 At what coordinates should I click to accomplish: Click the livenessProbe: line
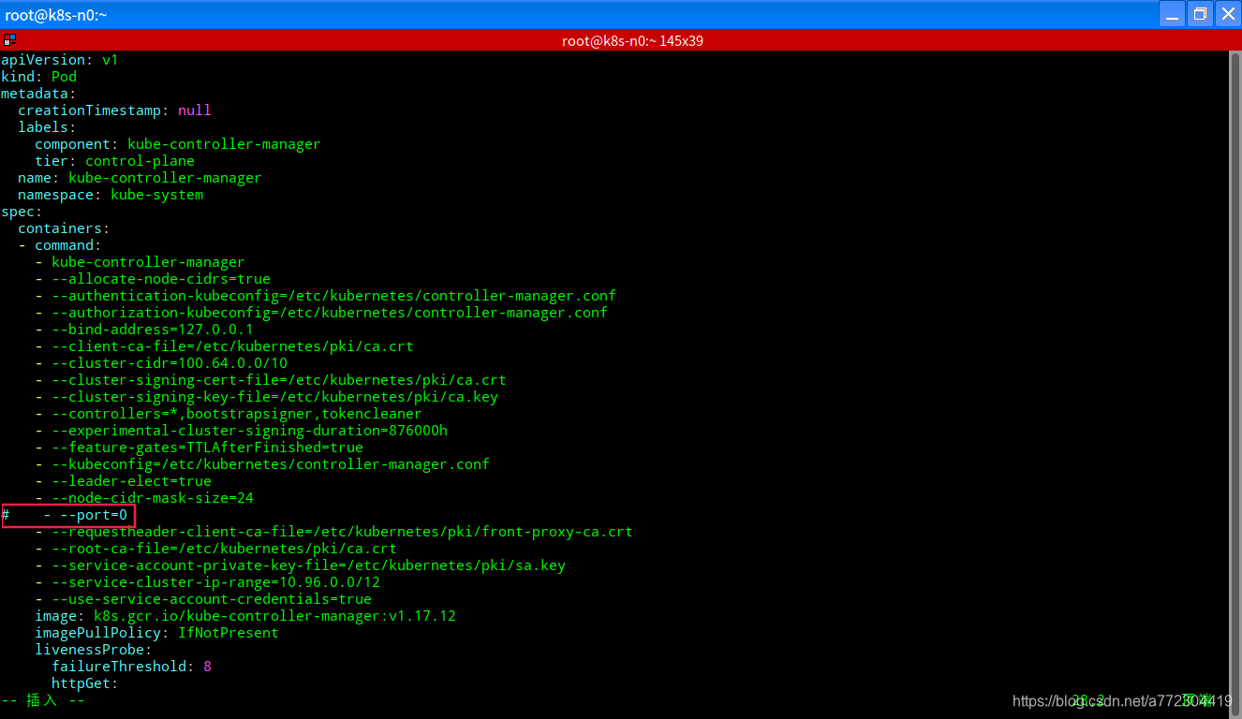click(94, 649)
